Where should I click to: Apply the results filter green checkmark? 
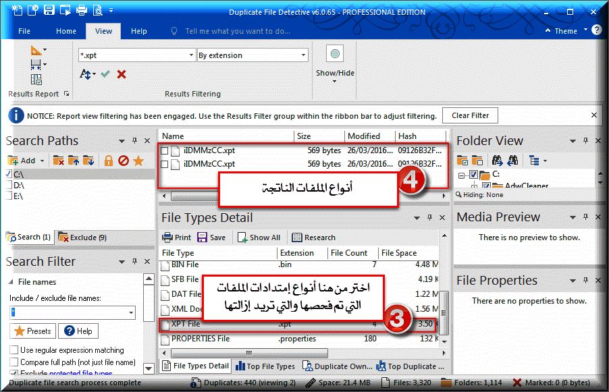(105, 74)
